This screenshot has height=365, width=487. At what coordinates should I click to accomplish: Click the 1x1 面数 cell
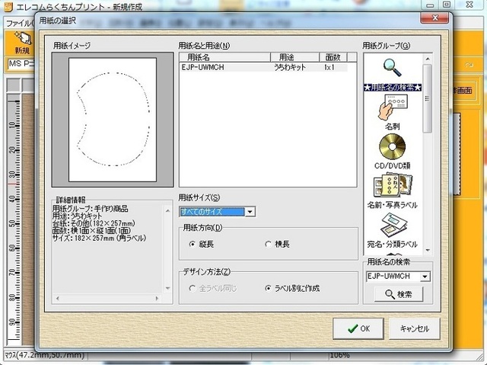(x=329, y=67)
